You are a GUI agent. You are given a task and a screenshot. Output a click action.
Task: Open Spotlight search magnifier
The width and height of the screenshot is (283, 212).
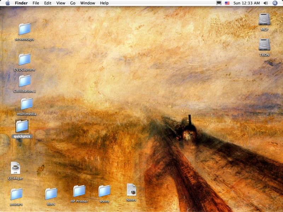click(x=275, y=3)
